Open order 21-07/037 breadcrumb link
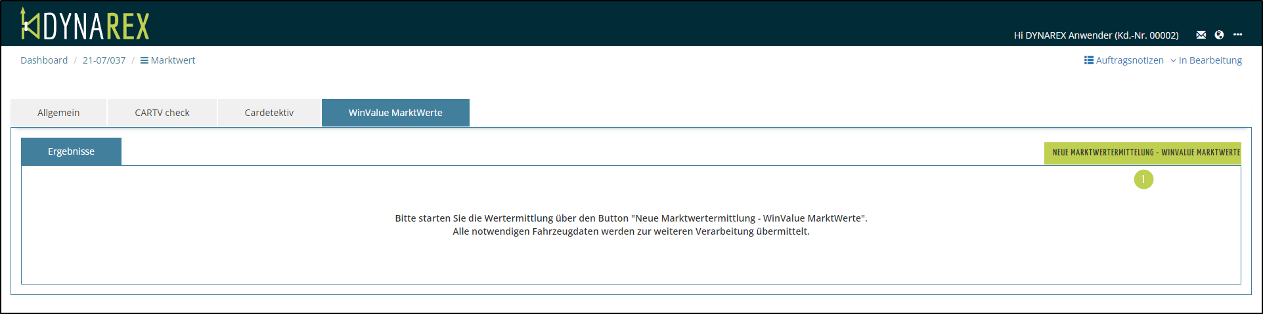Image resolution: width=1263 pixels, height=314 pixels. [104, 60]
